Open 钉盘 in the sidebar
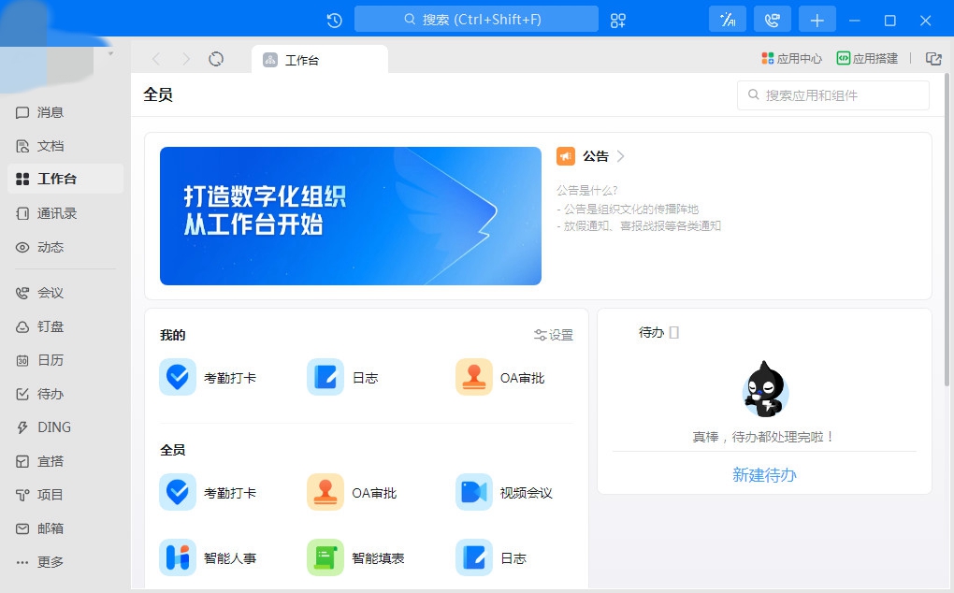This screenshot has width=954, height=593. coord(65,326)
